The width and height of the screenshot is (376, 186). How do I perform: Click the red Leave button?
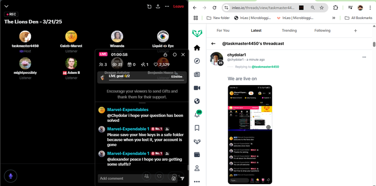178,6
